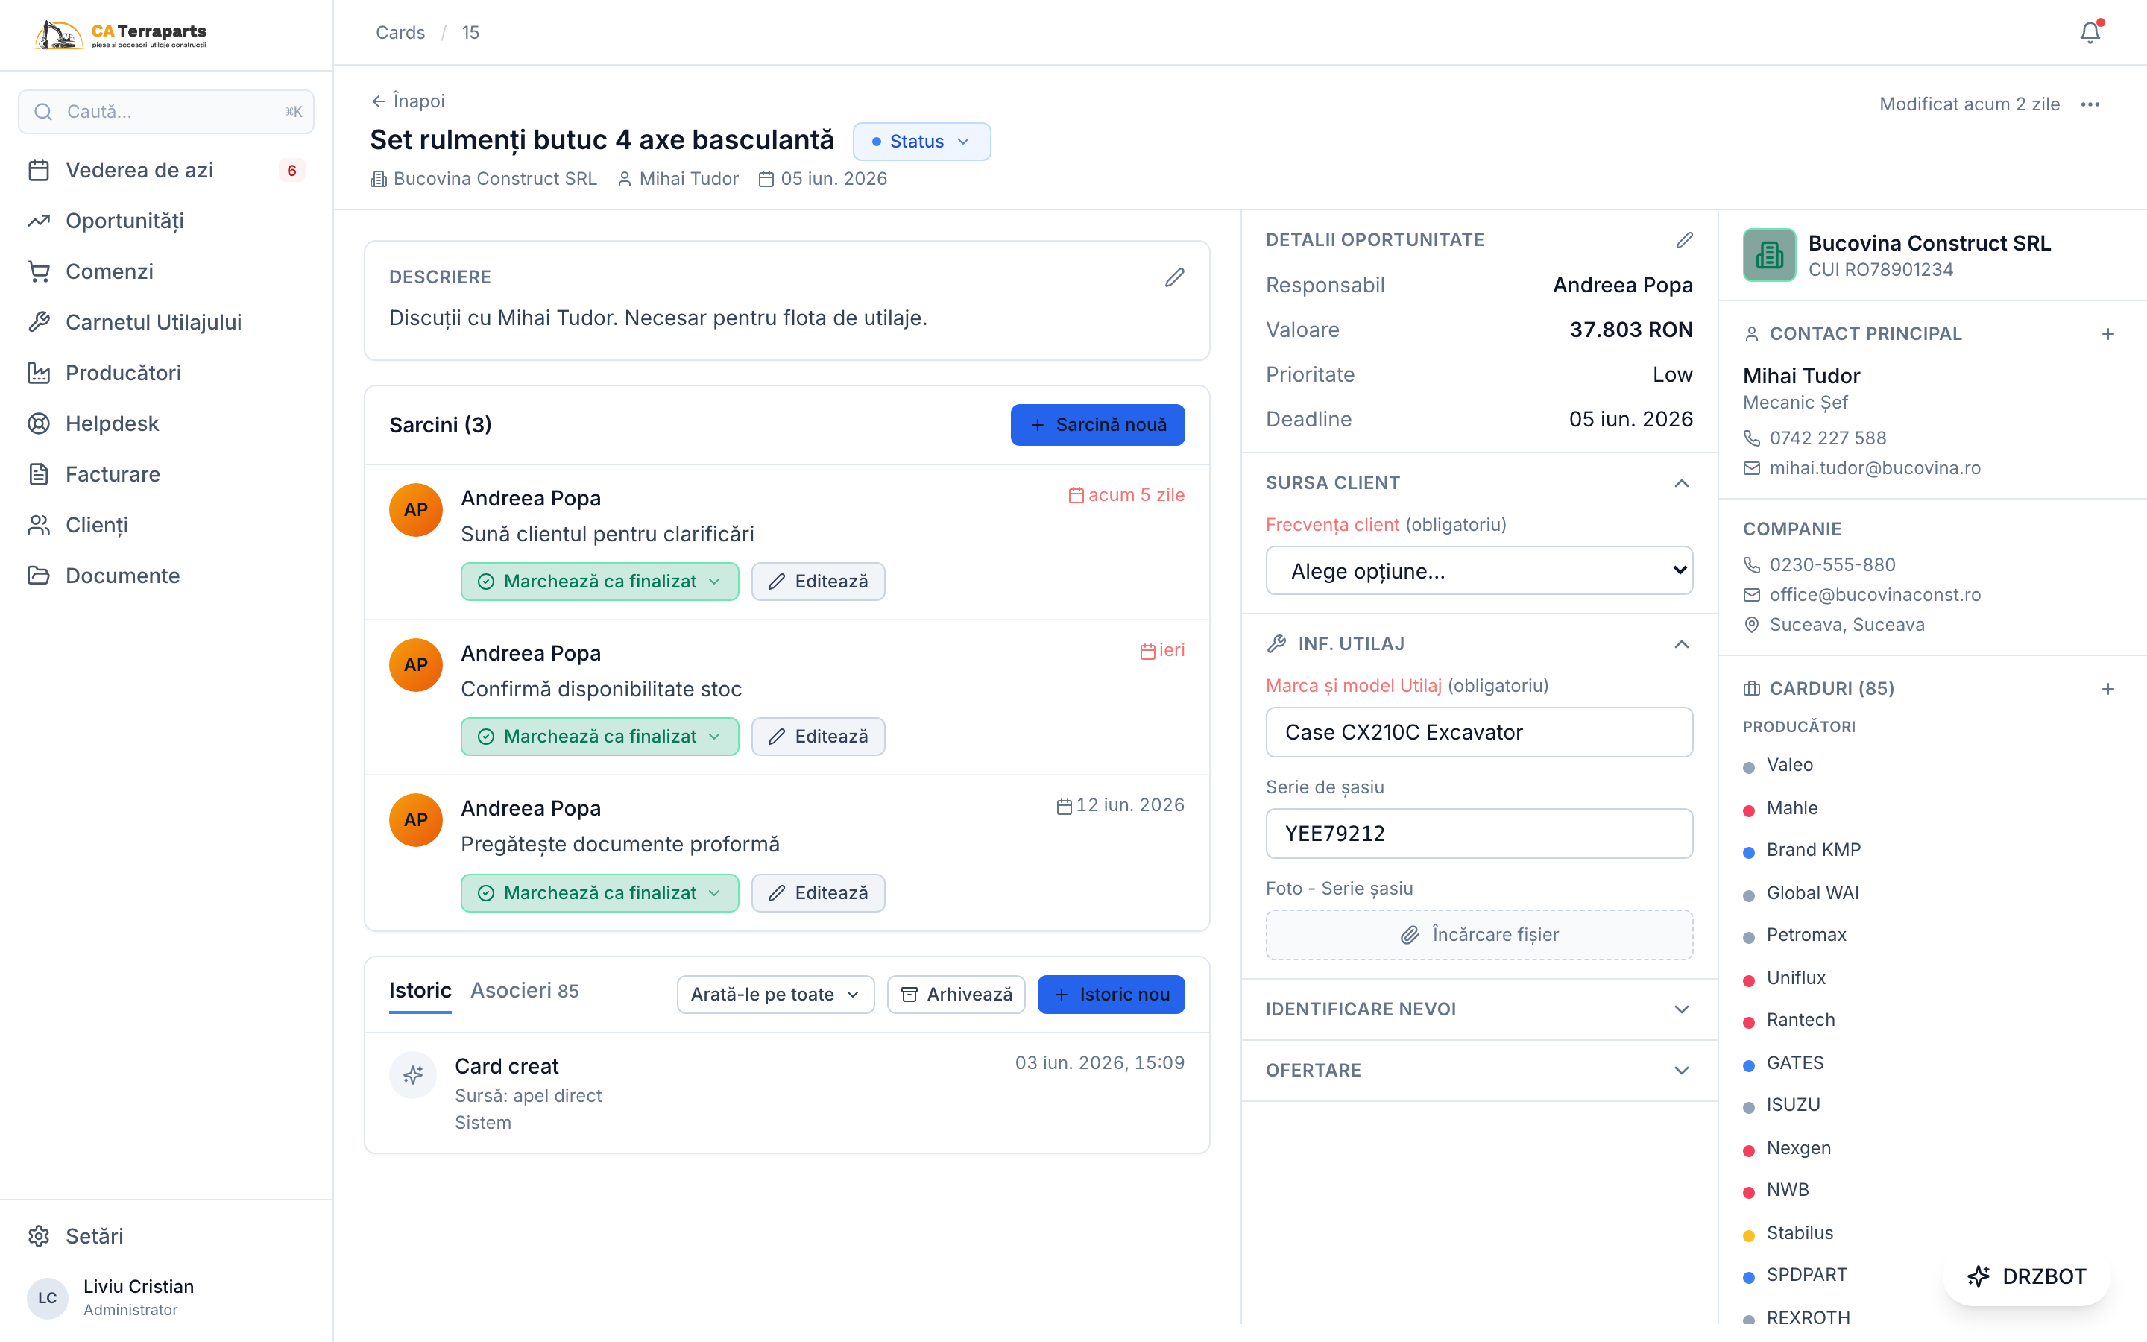Open Documente section
Image resolution: width=2147 pixels, height=1342 pixels.
coord(166,575)
